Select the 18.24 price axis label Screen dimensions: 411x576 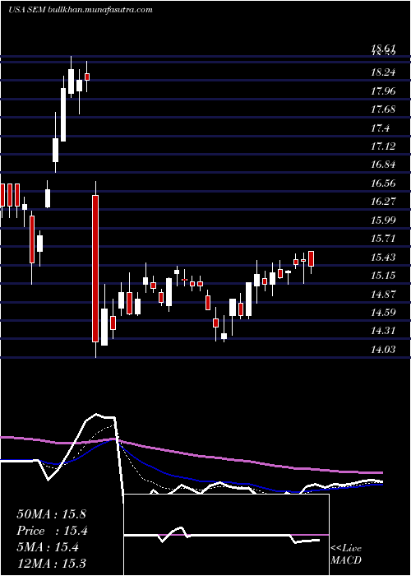coord(383,72)
